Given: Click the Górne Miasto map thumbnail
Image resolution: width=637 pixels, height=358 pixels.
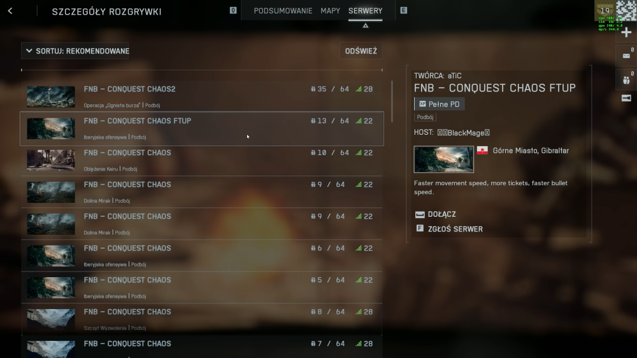Looking at the screenshot, I should point(443,159).
